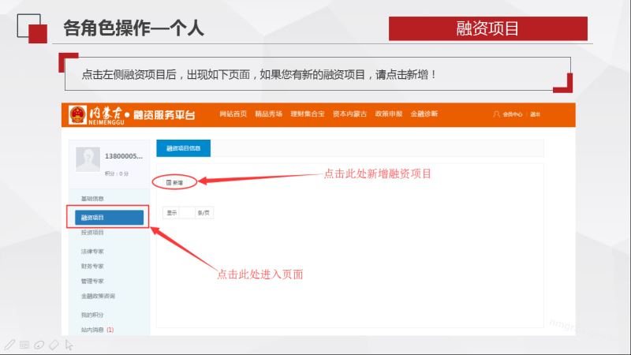The width and height of the screenshot is (631, 355).
Task: Open 政策申报 navigation item
Action: click(389, 114)
